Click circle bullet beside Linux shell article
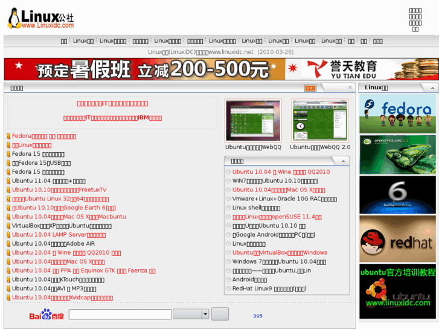The width and height of the screenshot is (439, 329). click(x=228, y=208)
